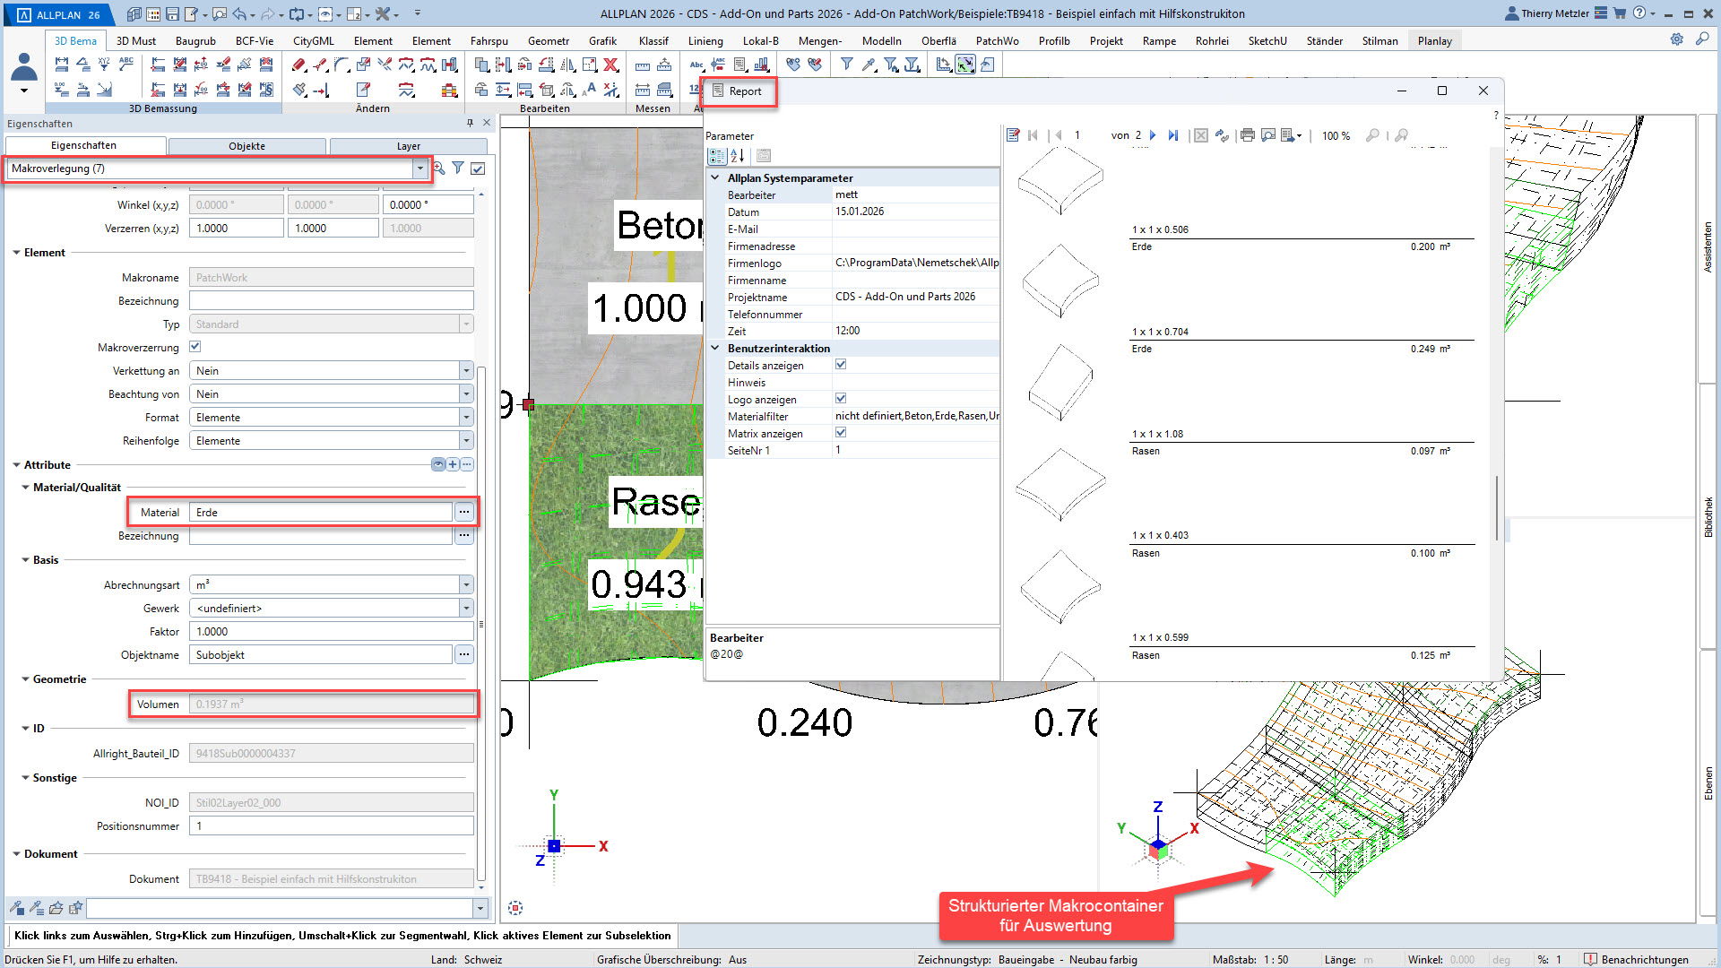Image resolution: width=1721 pixels, height=968 pixels.
Task: Open settings gear in ribbon corner
Action: click(x=1676, y=39)
